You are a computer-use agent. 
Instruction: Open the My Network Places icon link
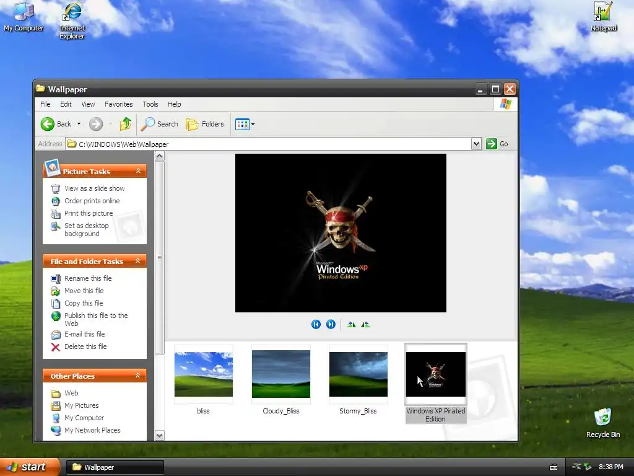tap(55, 430)
